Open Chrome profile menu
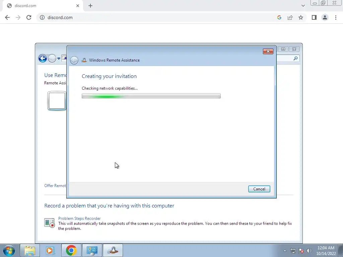 tap(325, 17)
